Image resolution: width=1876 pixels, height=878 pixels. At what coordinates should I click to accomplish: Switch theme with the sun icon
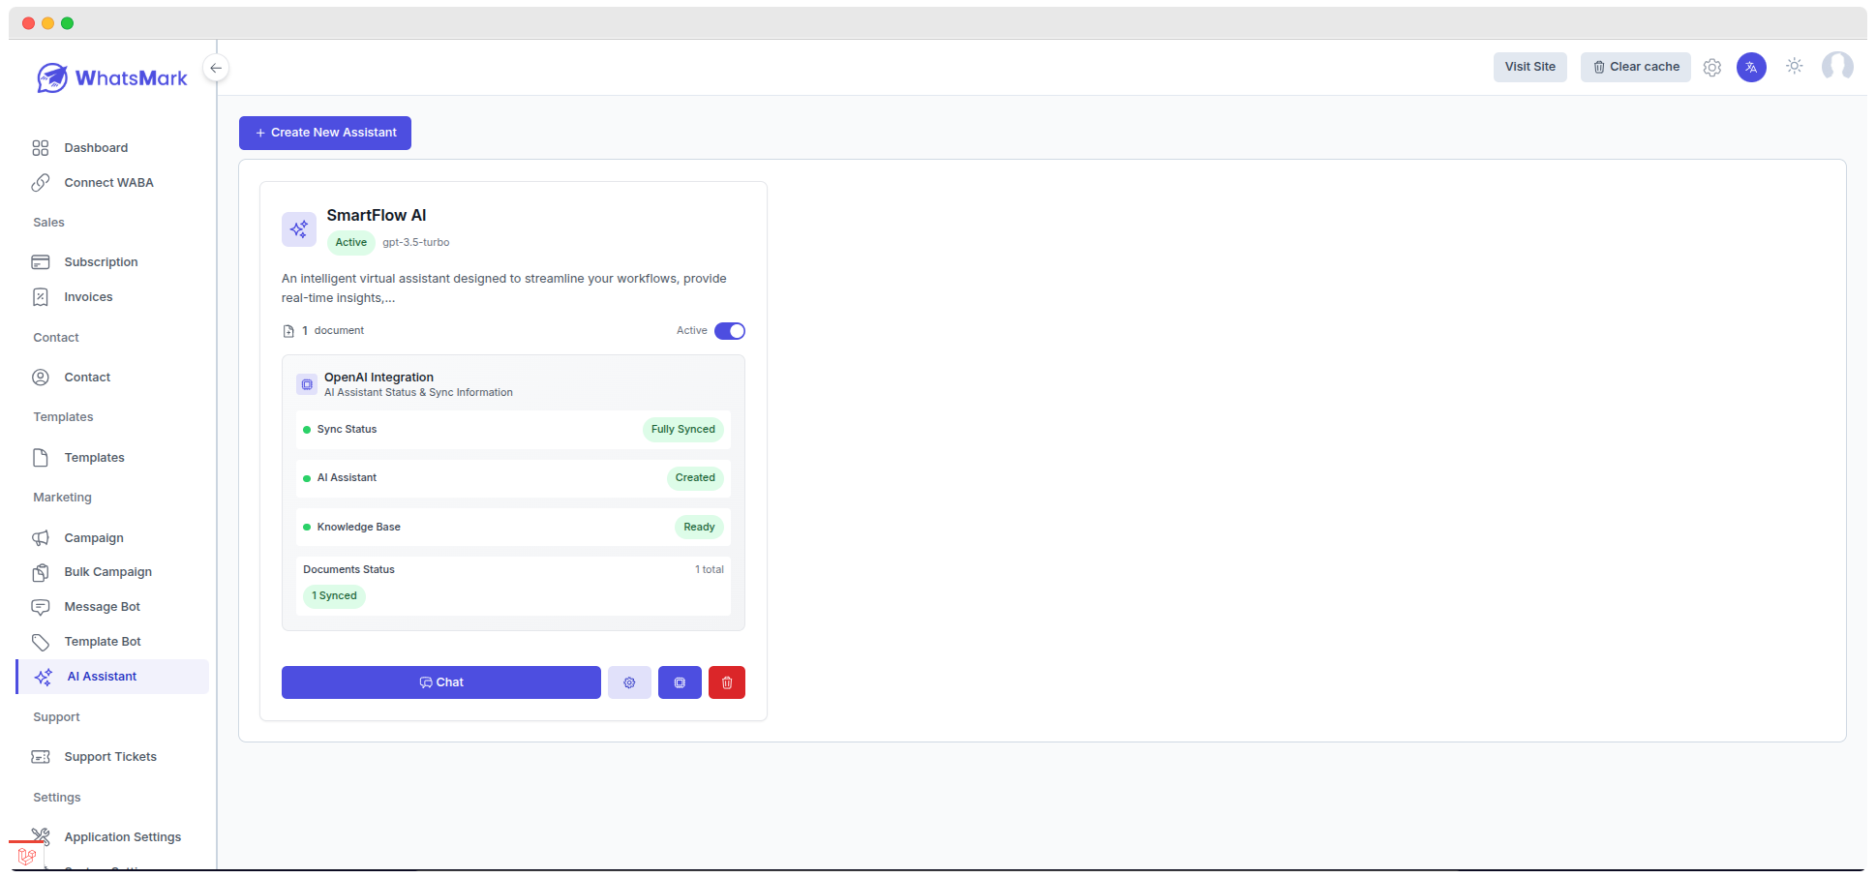(x=1795, y=66)
